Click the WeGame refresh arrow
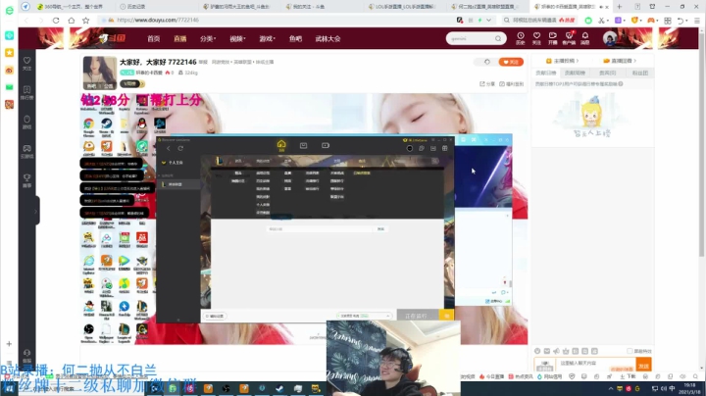The image size is (706, 396). [x=180, y=149]
